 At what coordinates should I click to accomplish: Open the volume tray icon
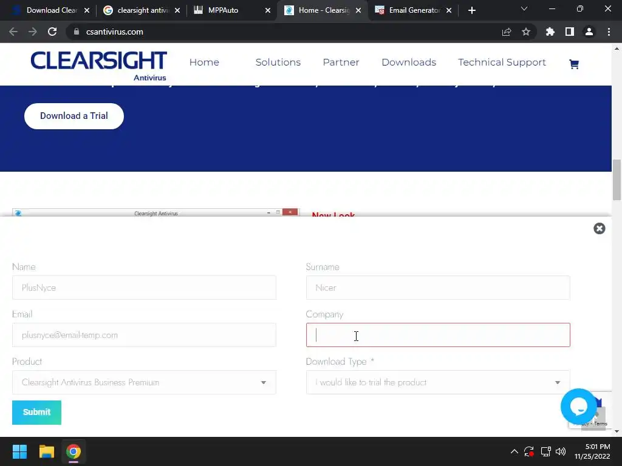click(561, 451)
